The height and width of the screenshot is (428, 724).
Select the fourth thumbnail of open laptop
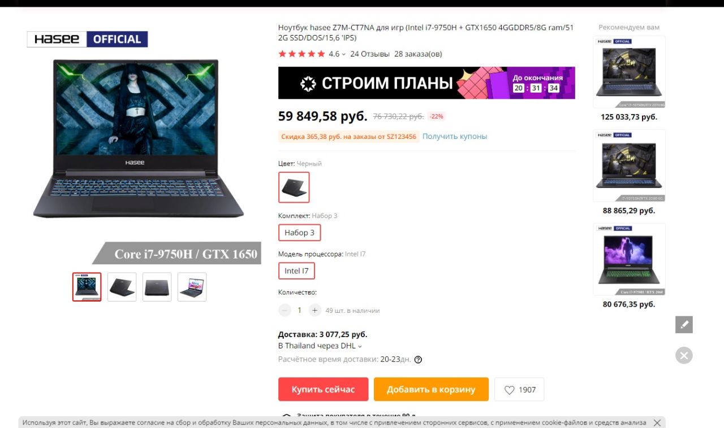[192, 287]
